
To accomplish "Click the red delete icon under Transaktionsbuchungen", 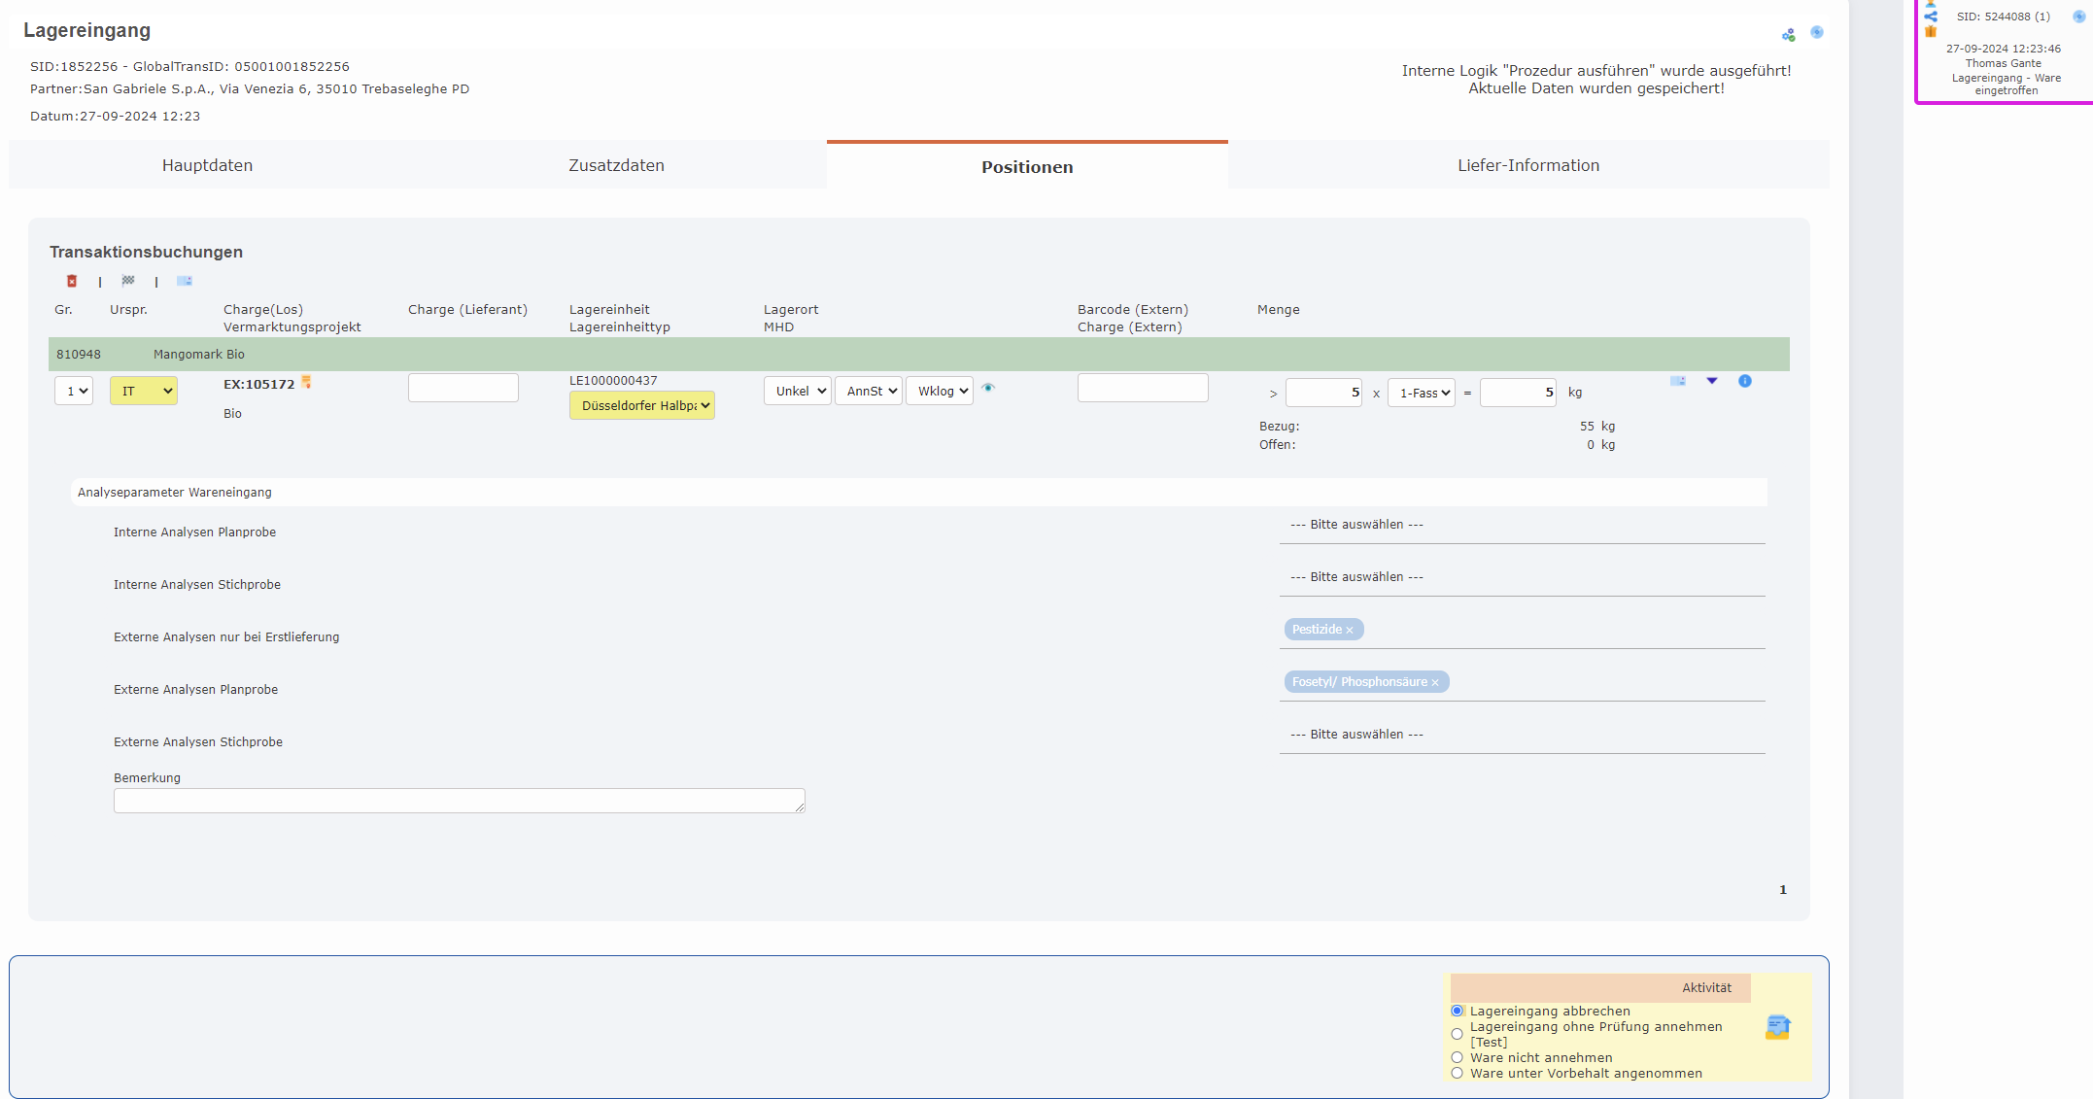I will click(x=72, y=281).
